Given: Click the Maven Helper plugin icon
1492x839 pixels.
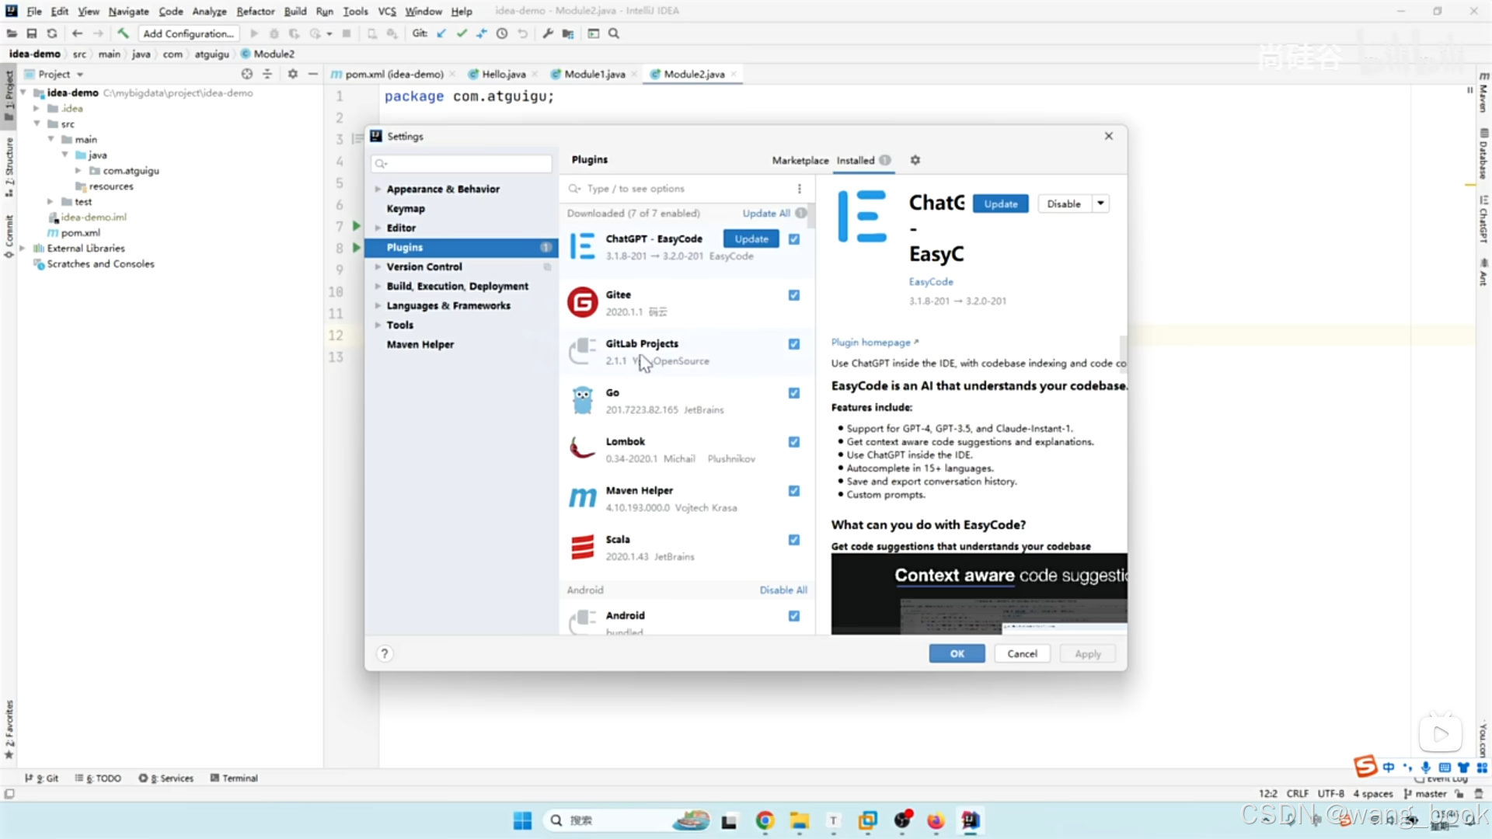Looking at the screenshot, I should coord(582,497).
